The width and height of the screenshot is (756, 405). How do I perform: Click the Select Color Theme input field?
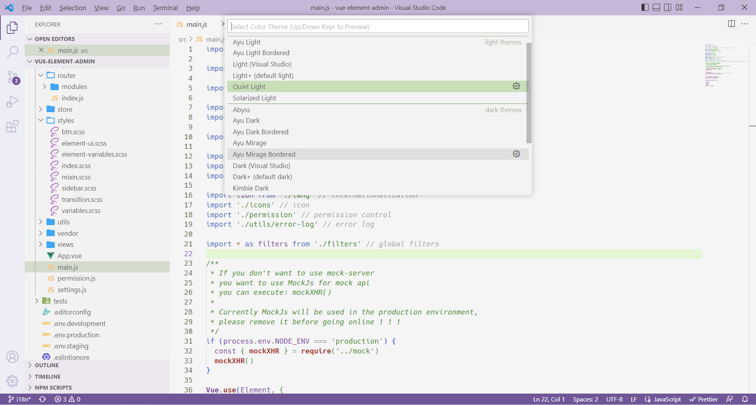click(x=378, y=27)
